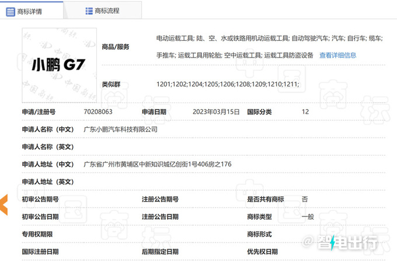The width and height of the screenshot is (397, 264).
Task: Click the flow icon beside 商标流程
Action: pos(89,11)
